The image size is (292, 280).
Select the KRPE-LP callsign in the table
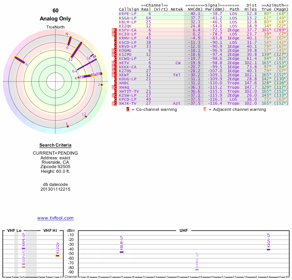click(x=128, y=13)
